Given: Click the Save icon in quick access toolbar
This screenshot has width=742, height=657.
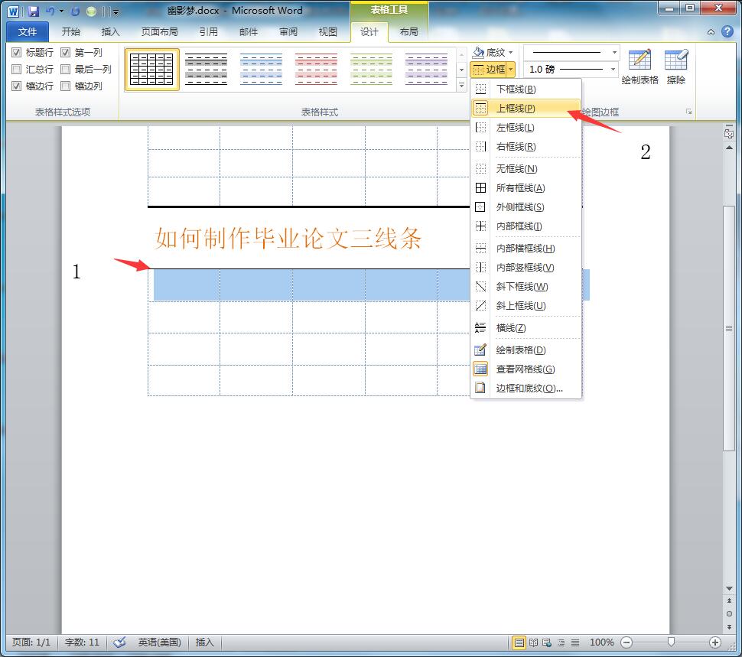Looking at the screenshot, I should [33, 11].
